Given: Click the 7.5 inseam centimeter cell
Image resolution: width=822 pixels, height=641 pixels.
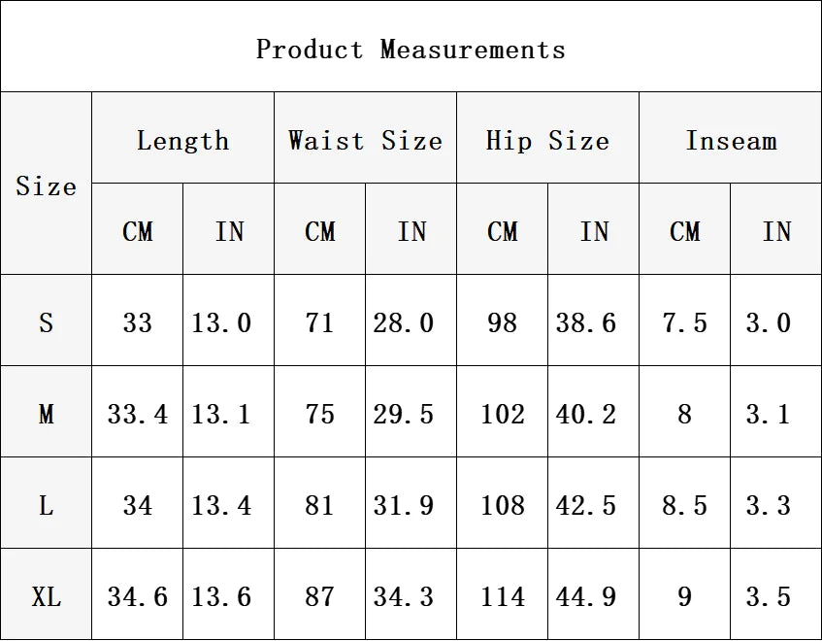Looking at the screenshot, I should click(x=684, y=322).
